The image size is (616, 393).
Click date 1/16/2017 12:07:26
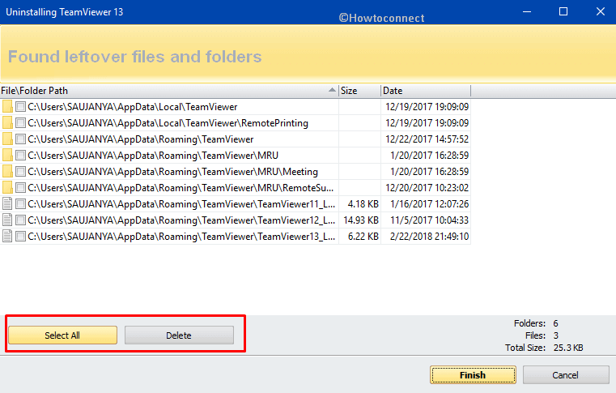tap(429, 203)
